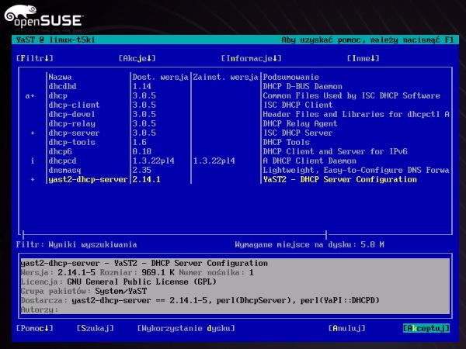
Task: Click the Akceptuj button
Action: click(x=426, y=328)
